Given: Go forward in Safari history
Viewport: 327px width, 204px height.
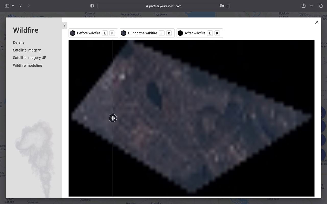Looking at the screenshot, I should (29, 6).
